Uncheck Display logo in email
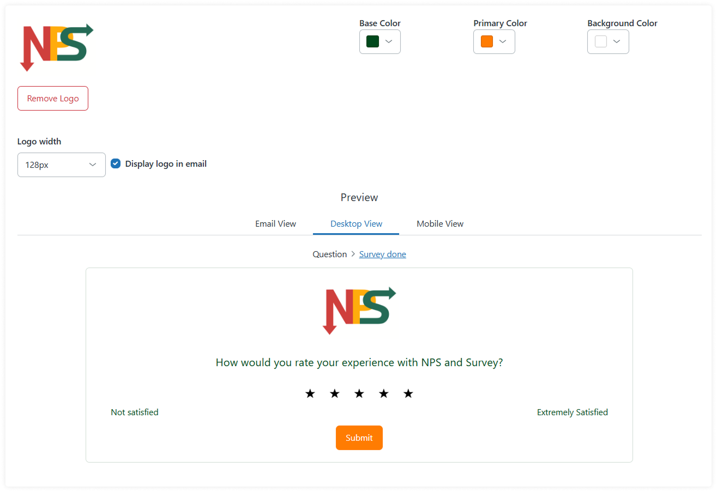 coord(116,163)
